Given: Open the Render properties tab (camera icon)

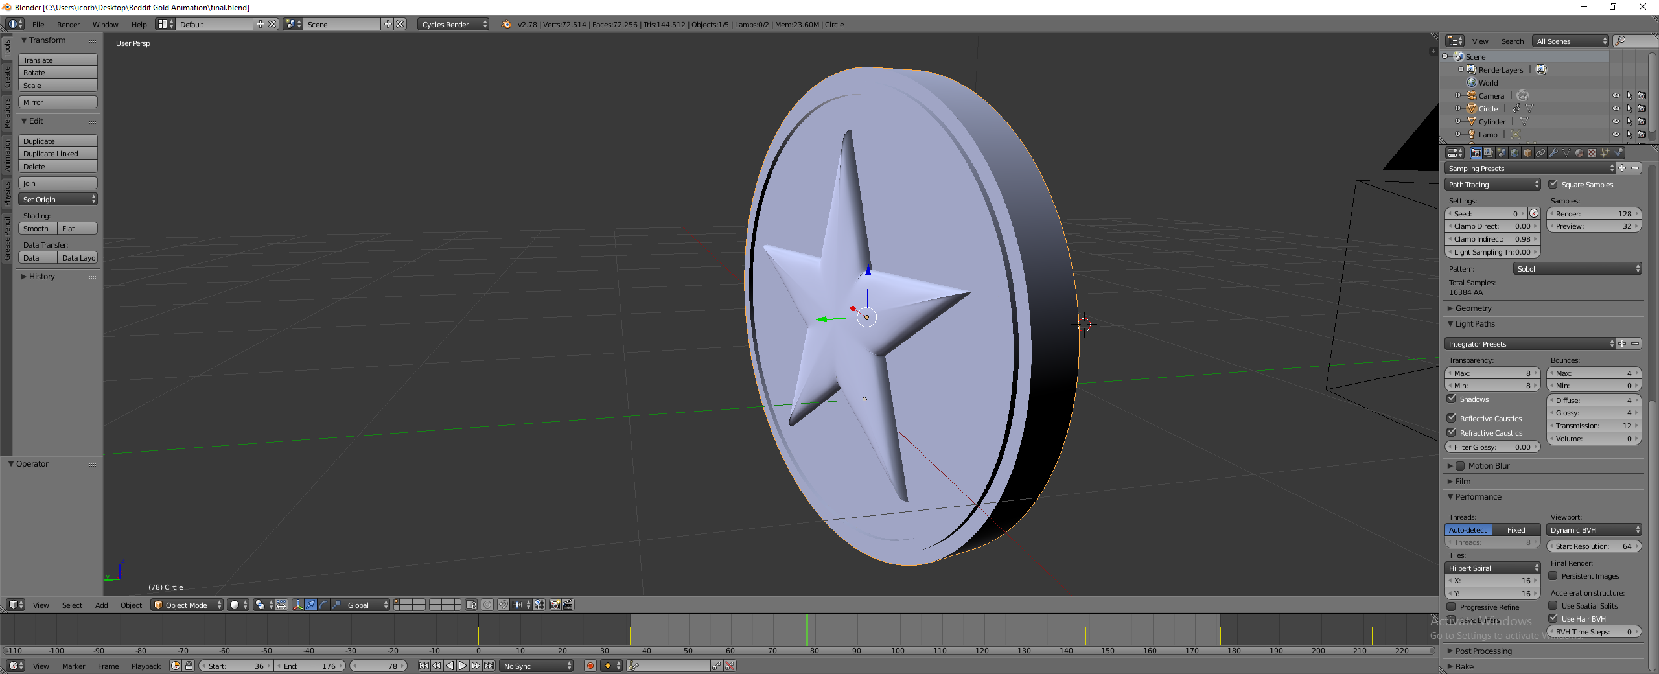Looking at the screenshot, I should 1476,153.
